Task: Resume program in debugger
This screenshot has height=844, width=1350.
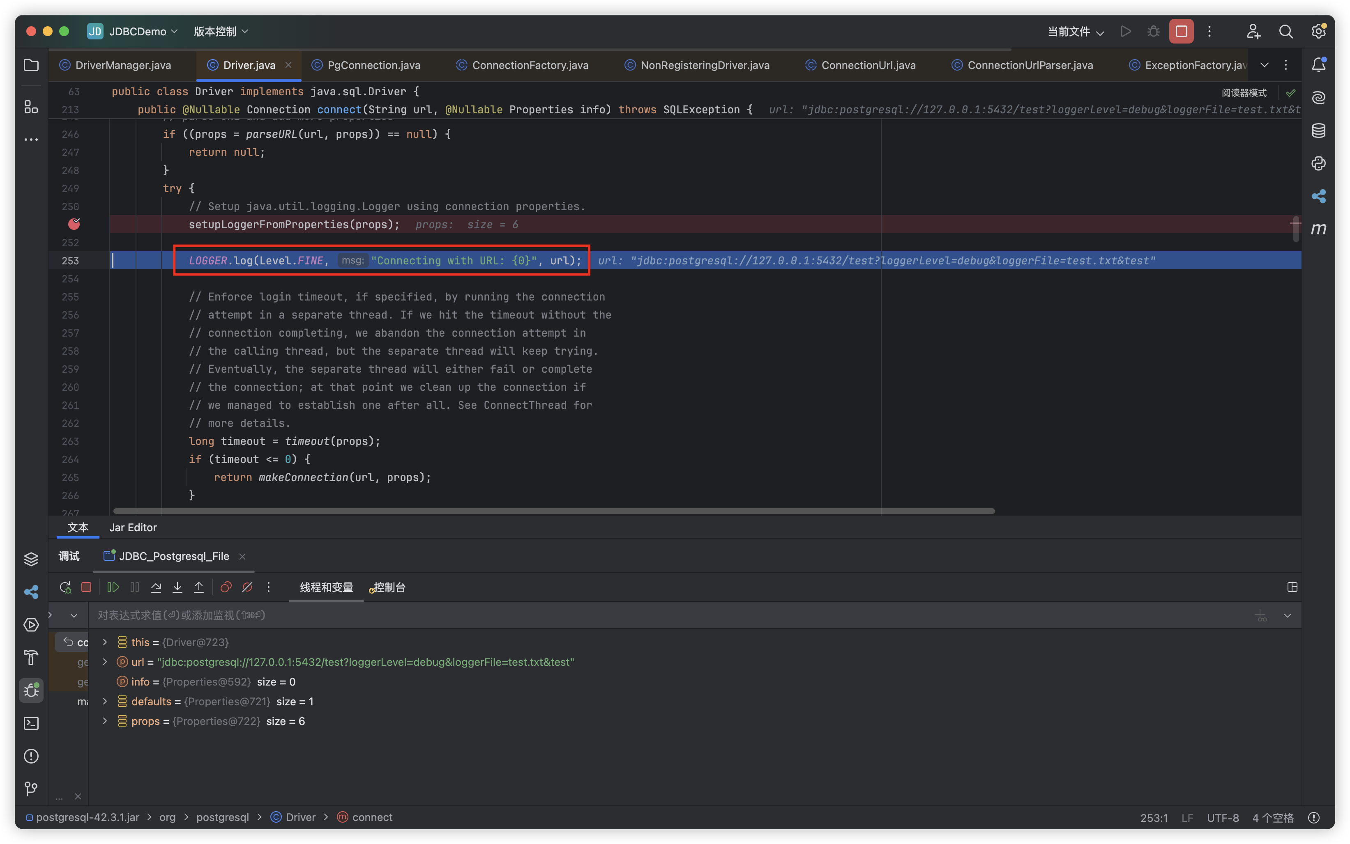Action: click(113, 587)
